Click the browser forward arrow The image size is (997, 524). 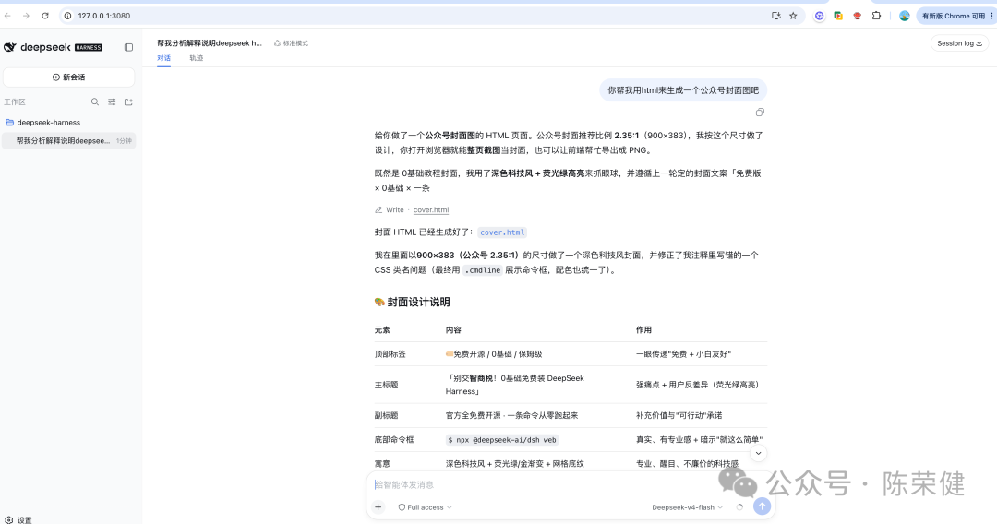point(26,16)
